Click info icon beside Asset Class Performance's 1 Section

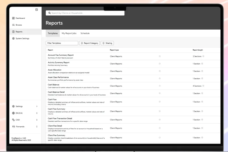click(x=202, y=78)
